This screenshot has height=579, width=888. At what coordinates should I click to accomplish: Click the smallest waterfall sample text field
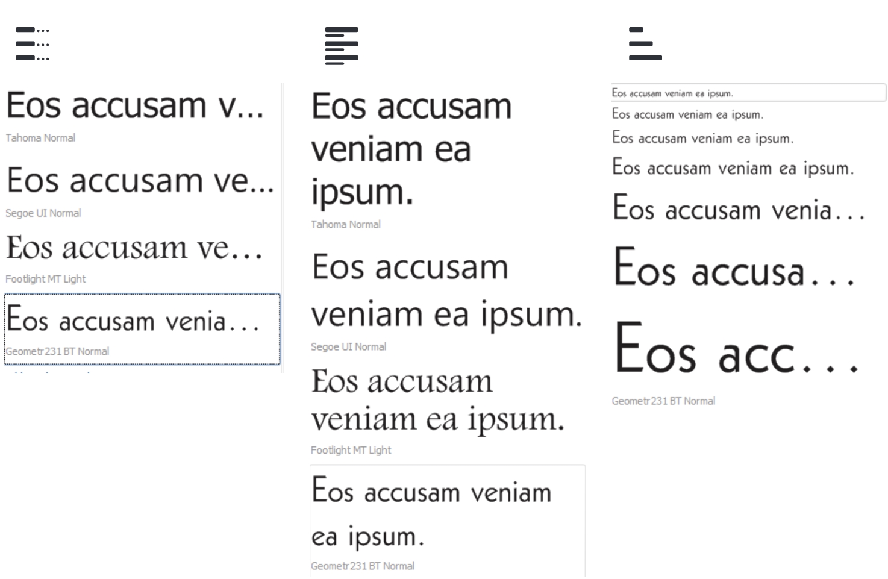[747, 93]
